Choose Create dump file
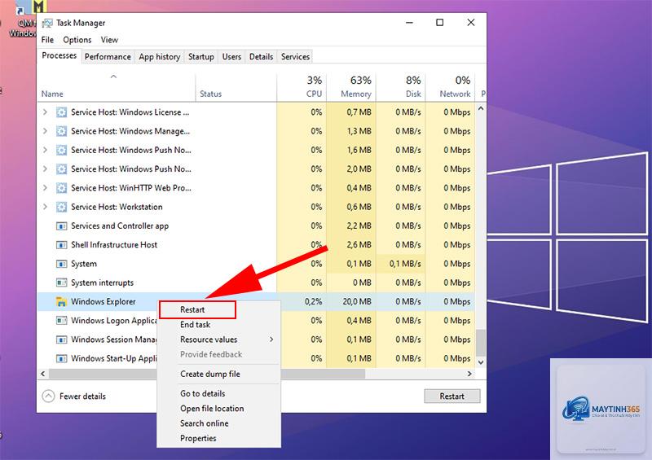Viewport: 652px width, 460px height. point(210,374)
